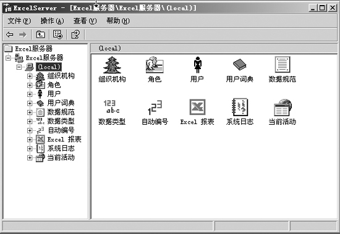This screenshot has height=234, width=340.
Task: Click the Export list toolbar icon
Action: point(57,34)
